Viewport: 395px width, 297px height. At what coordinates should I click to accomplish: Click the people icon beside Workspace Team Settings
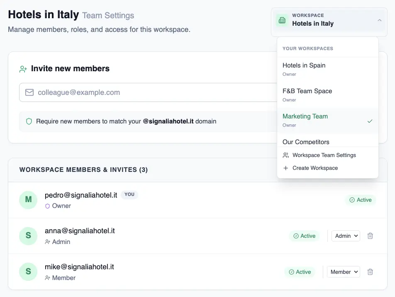[285, 155]
